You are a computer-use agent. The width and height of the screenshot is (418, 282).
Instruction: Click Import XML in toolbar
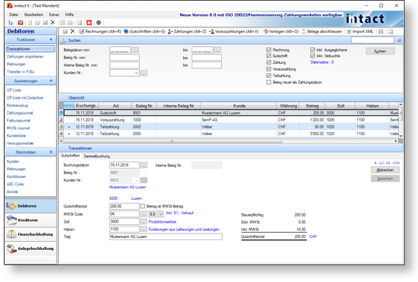(360, 31)
